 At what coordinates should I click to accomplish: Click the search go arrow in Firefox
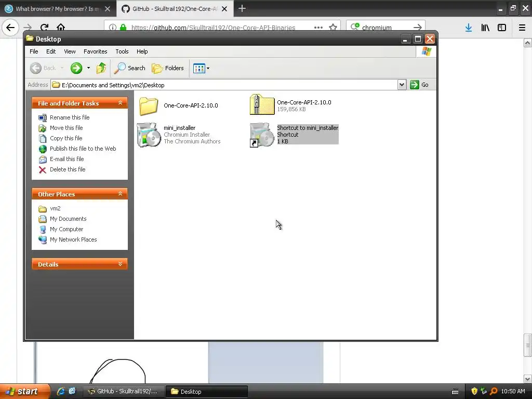[418, 28]
